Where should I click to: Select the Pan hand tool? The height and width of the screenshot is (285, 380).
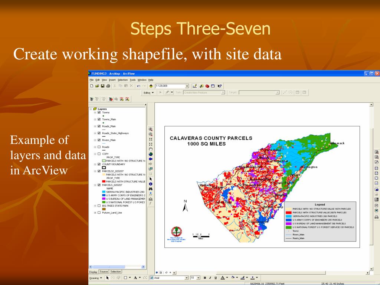(x=151, y=149)
